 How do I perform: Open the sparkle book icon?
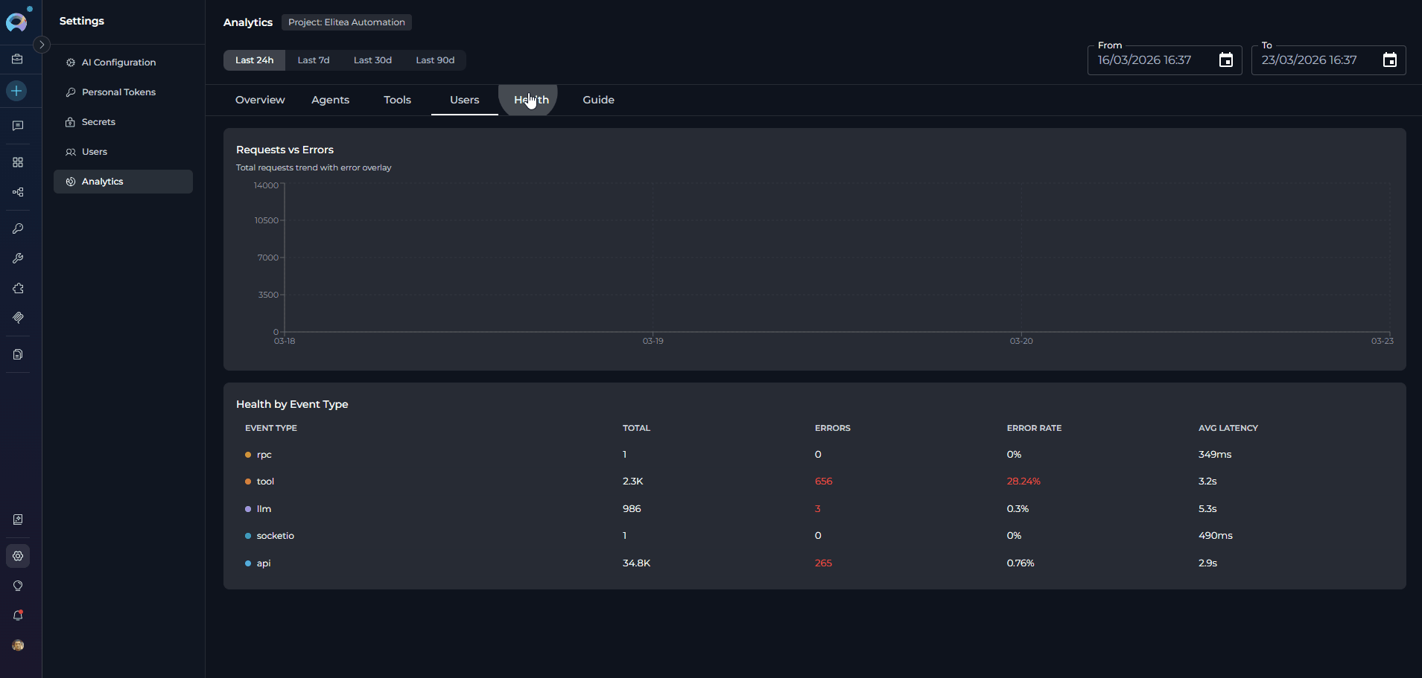[18, 519]
